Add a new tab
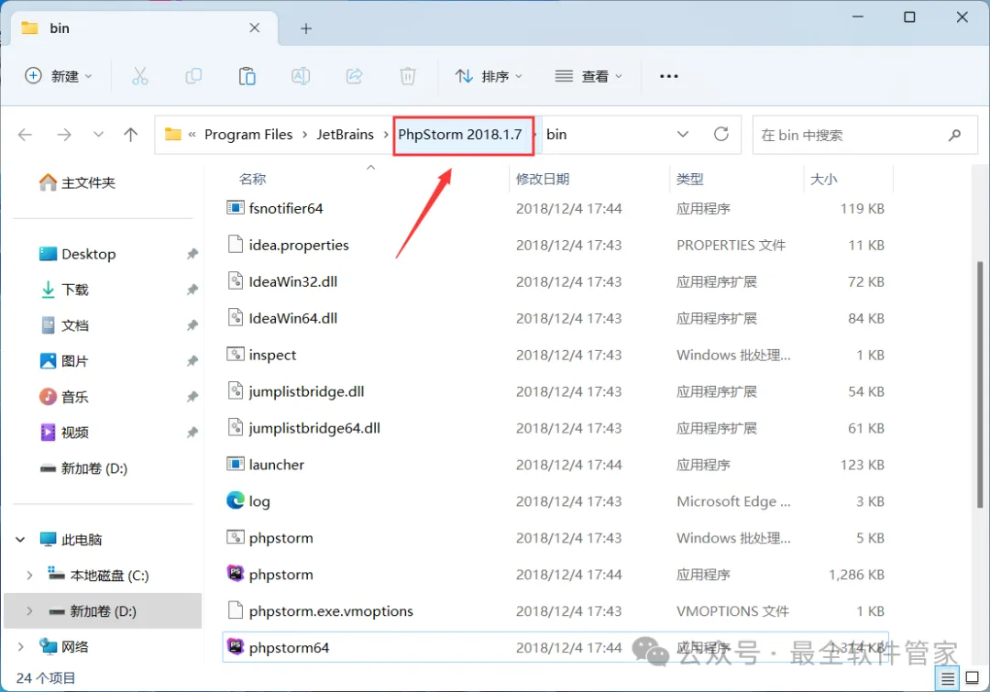The height and width of the screenshot is (692, 990). (306, 28)
